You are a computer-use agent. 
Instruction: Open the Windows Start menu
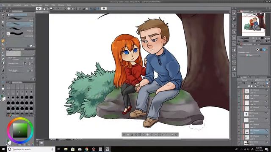(3, 149)
